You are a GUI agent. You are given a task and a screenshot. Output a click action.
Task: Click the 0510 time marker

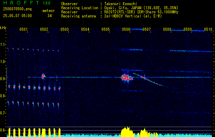pos(208,29)
